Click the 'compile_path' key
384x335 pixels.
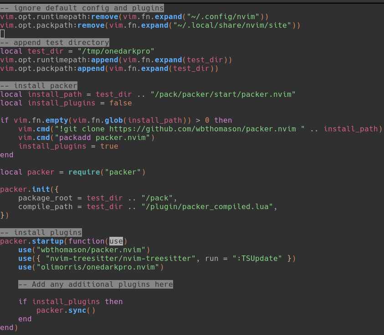[45, 207]
